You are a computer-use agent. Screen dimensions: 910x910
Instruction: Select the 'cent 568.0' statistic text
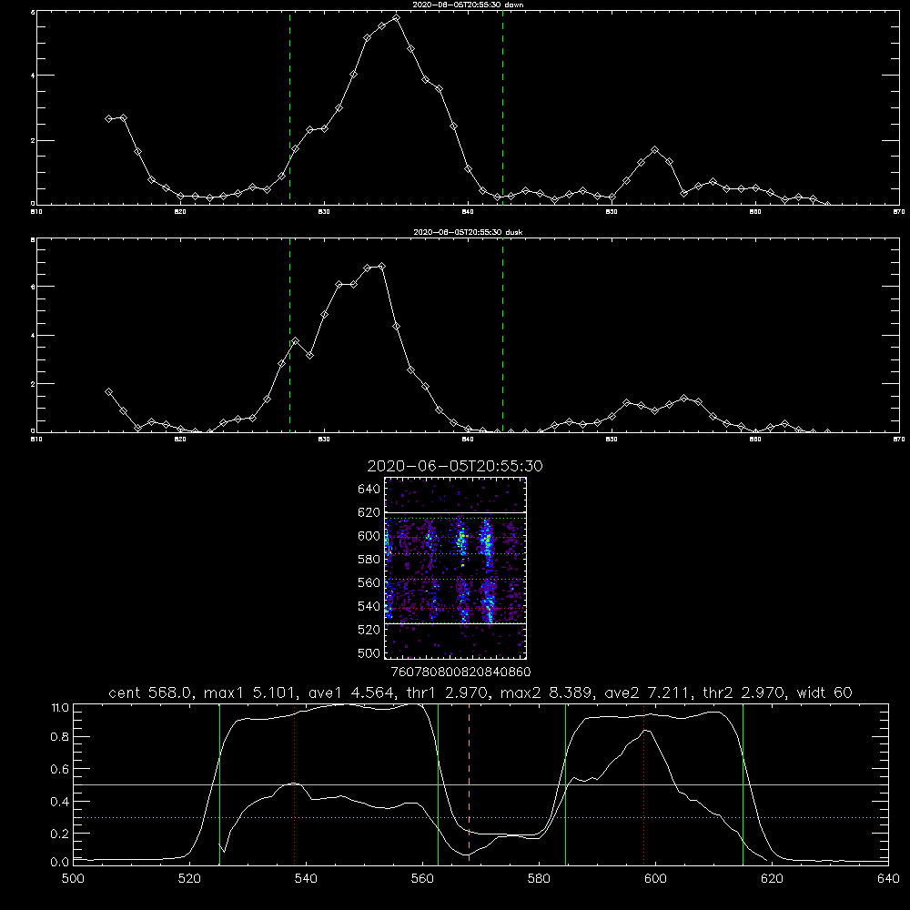(x=150, y=693)
